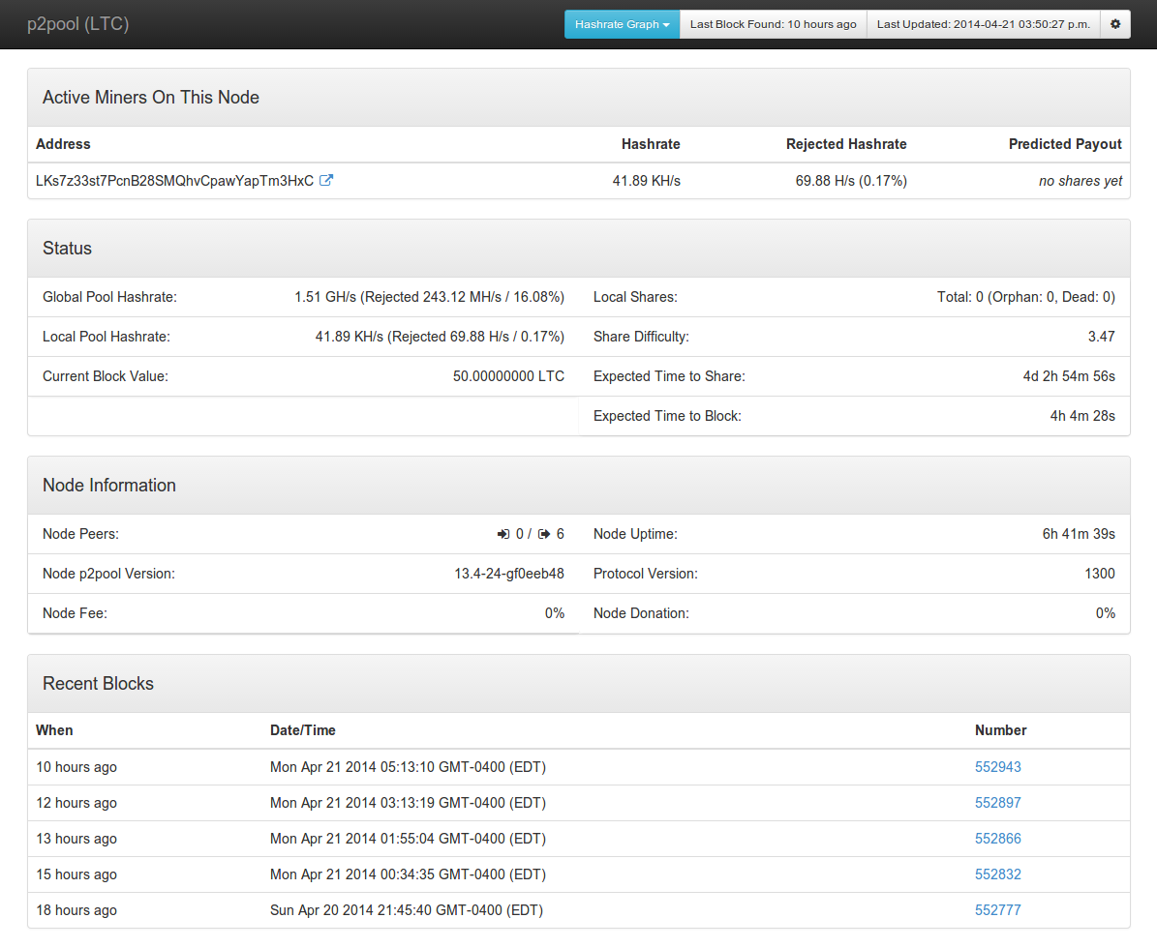Click the Predicted Payout column header
The image size is (1157, 948).
[x=1065, y=144]
